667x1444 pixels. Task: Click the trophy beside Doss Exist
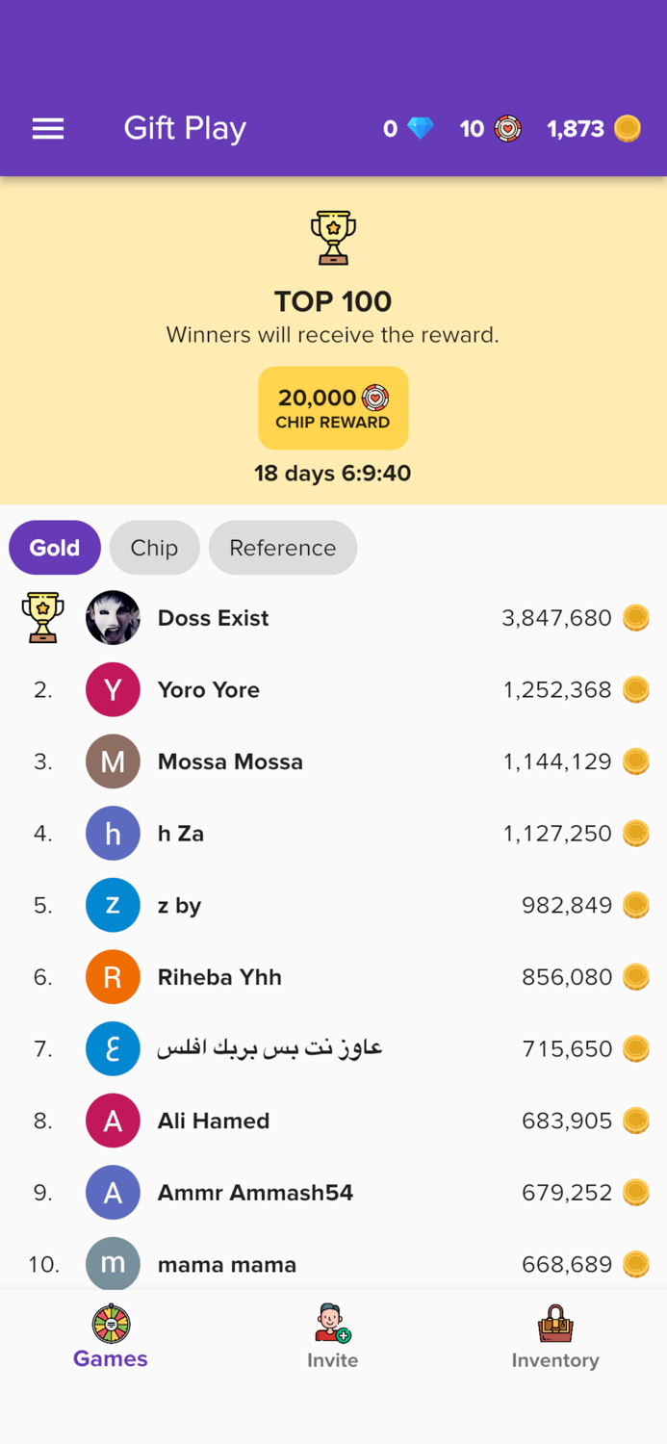40,617
